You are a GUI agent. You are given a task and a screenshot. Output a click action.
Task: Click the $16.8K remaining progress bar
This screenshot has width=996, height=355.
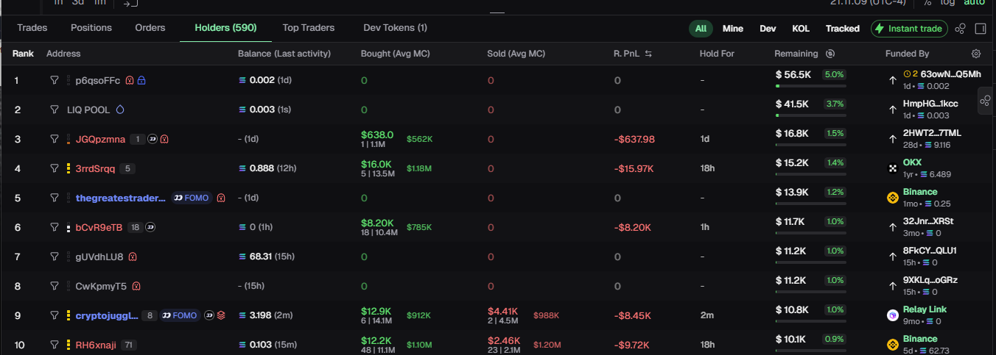tap(810, 145)
